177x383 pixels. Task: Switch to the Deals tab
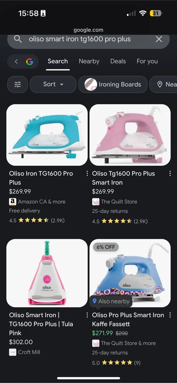(118, 61)
